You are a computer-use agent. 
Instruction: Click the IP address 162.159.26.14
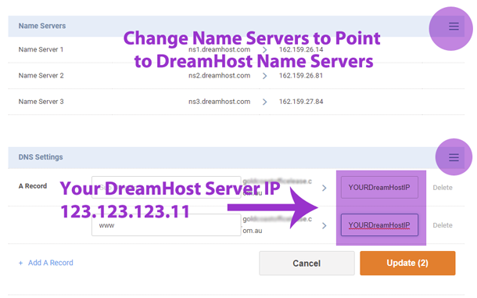pos(301,49)
